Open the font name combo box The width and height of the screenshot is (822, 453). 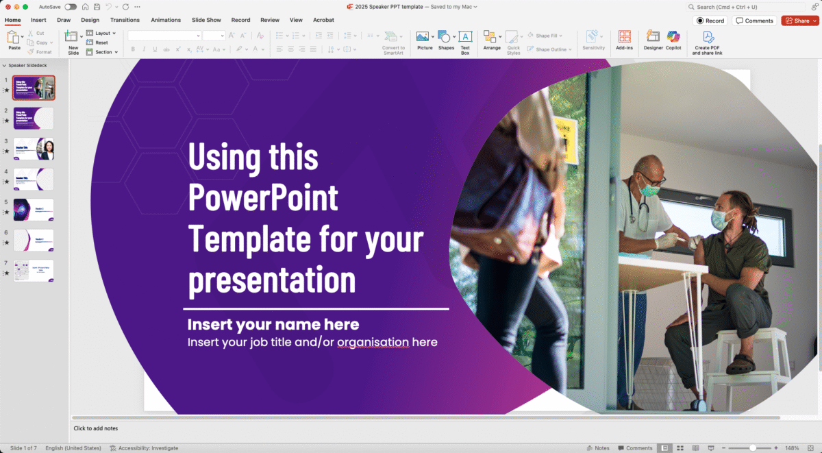pos(164,36)
